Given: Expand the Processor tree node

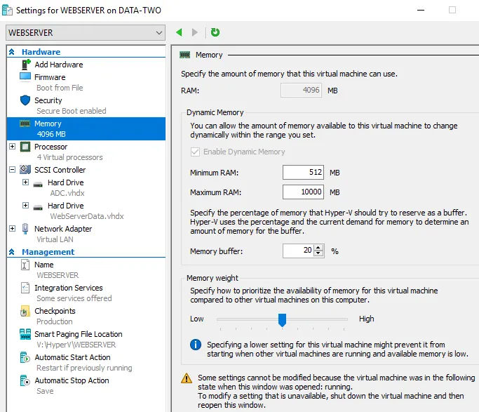Looking at the screenshot, I should pos(12,147).
